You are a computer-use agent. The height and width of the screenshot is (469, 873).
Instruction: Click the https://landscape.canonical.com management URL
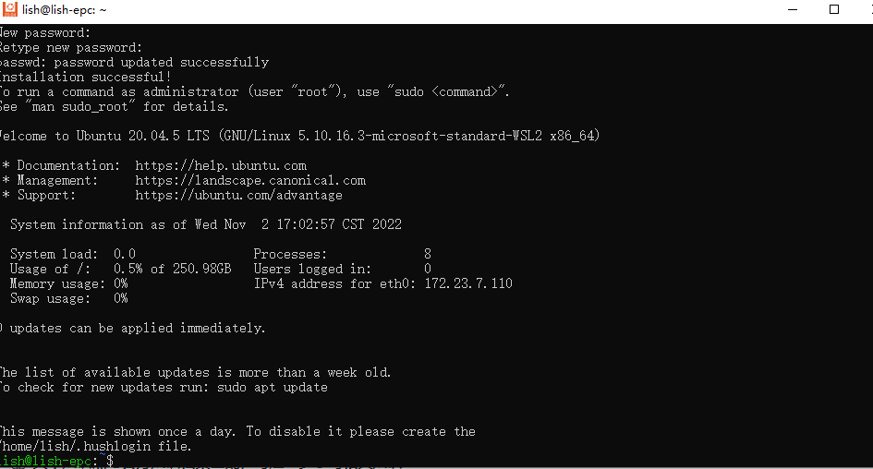250,181
